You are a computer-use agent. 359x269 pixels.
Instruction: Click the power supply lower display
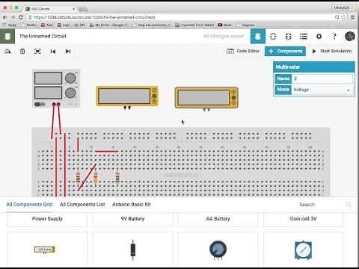coord(48,93)
